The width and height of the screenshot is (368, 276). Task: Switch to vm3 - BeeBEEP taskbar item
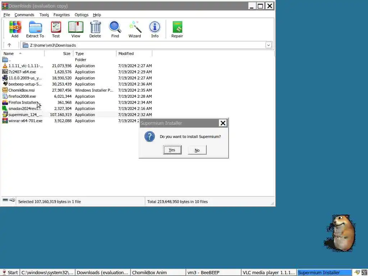213,272
